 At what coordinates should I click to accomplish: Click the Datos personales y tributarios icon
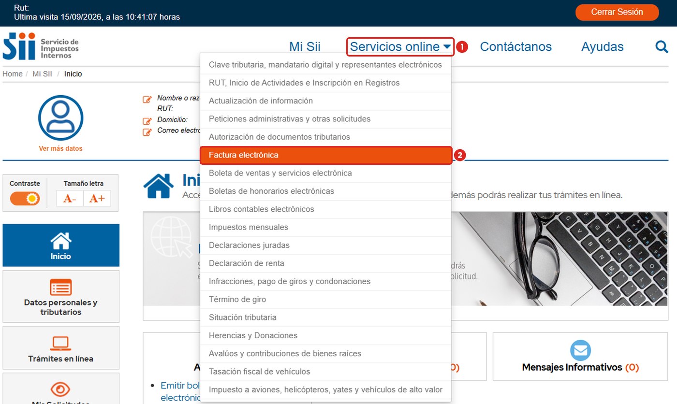(61, 287)
